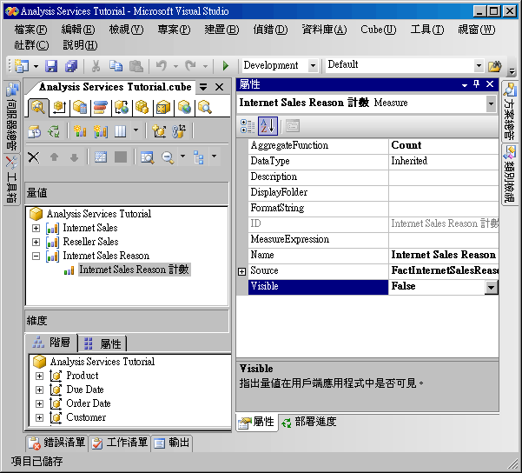The height and width of the screenshot is (473, 522).
Task: Open the 檢視(V) menu
Action: (x=126, y=30)
